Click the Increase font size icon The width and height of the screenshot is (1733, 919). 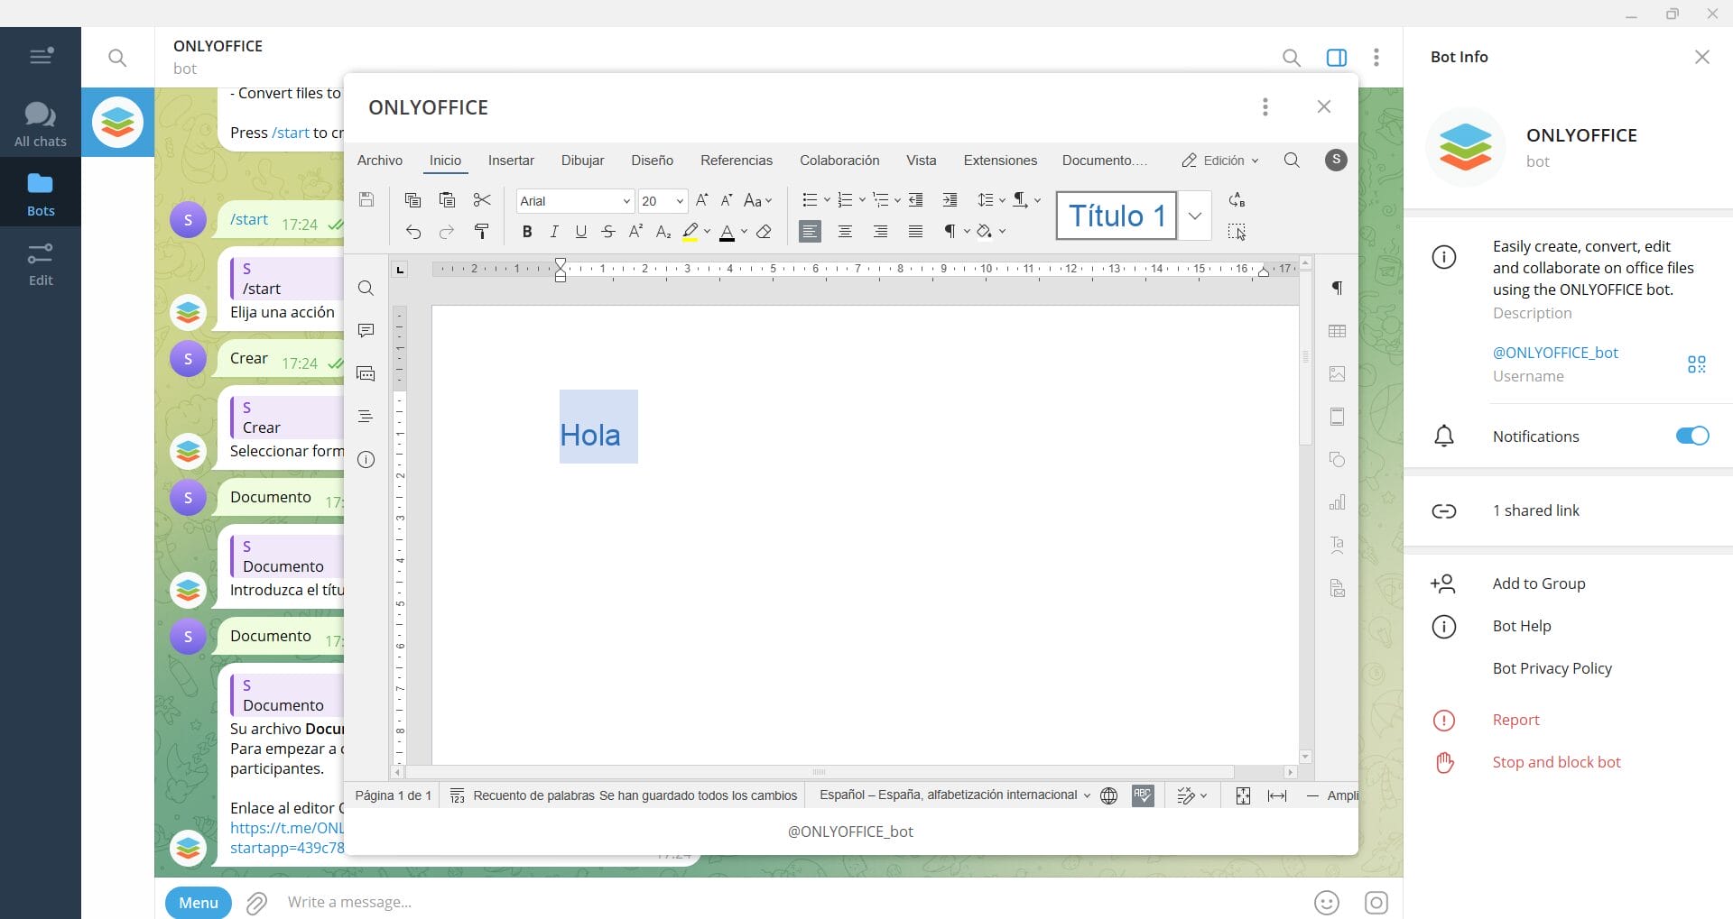point(701,200)
